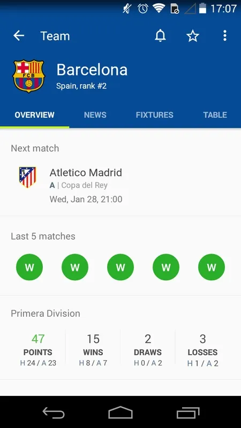Image resolution: width=241 pixels, height=428 pixels.
Task: Switch to the News tab
Action: click(95, 115)
